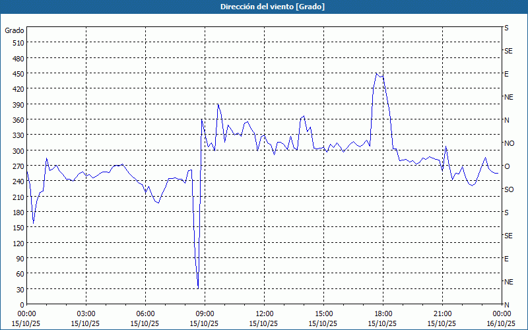This screenshot has width=528, height=330.
Task: Click the 450 degree axis label
Action: click(x=18, y=74)
